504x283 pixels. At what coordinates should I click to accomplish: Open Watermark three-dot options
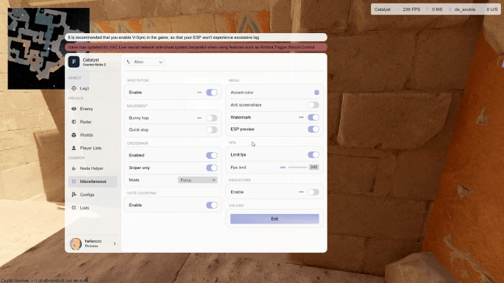(301, 118)
